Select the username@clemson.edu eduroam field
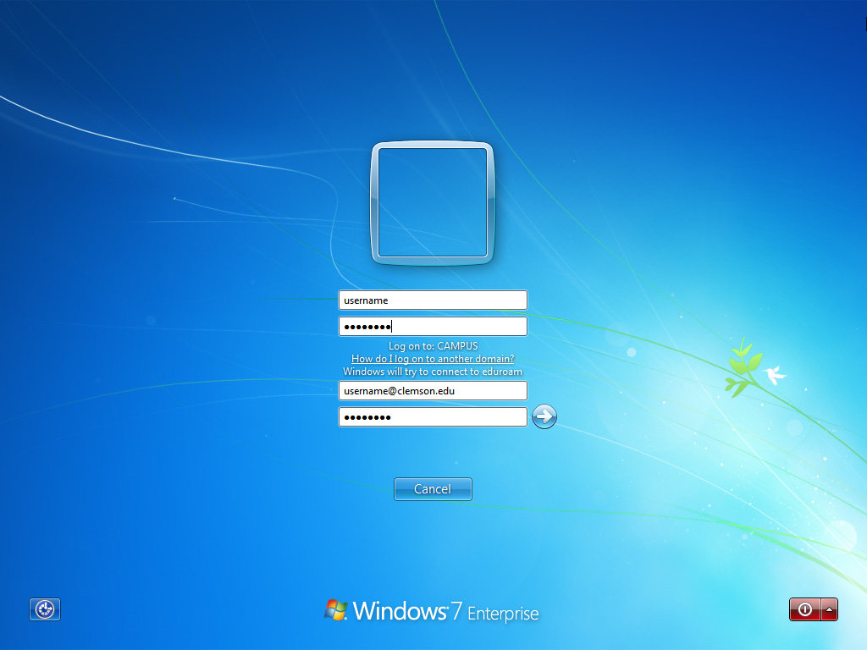The width and height of the screenshot is (867, 650). click(433, 391)
